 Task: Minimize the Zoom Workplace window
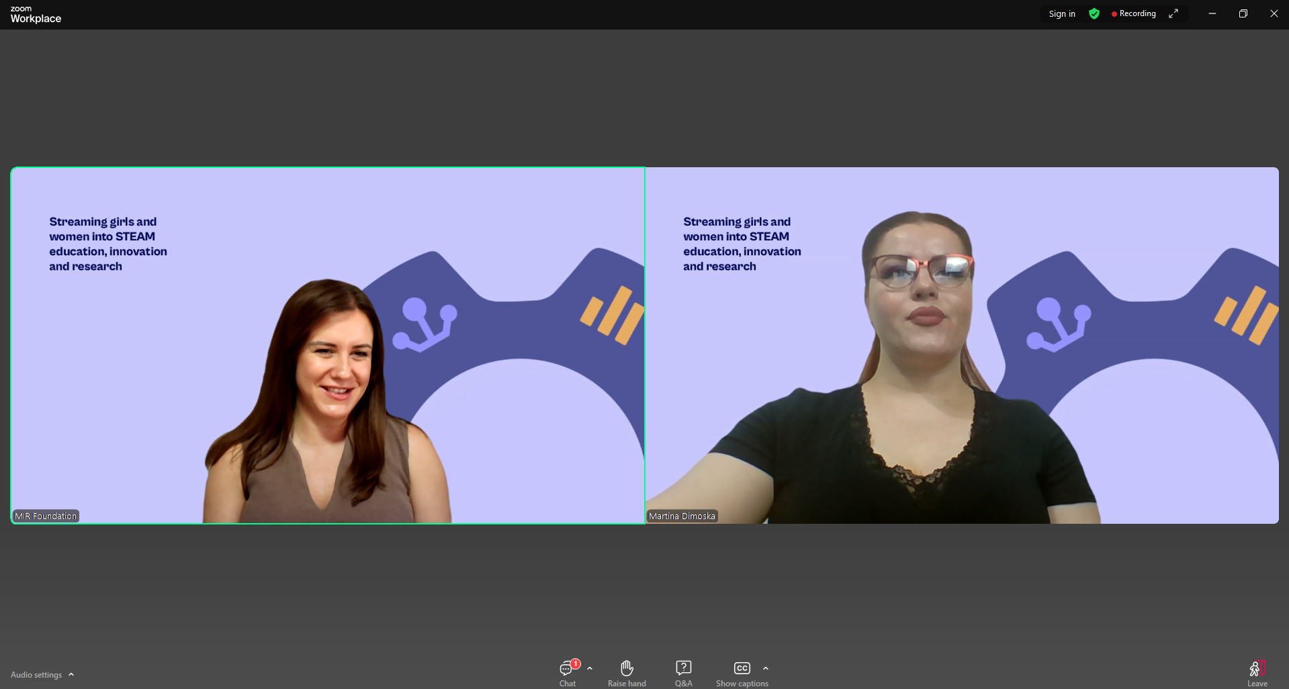1212,13
